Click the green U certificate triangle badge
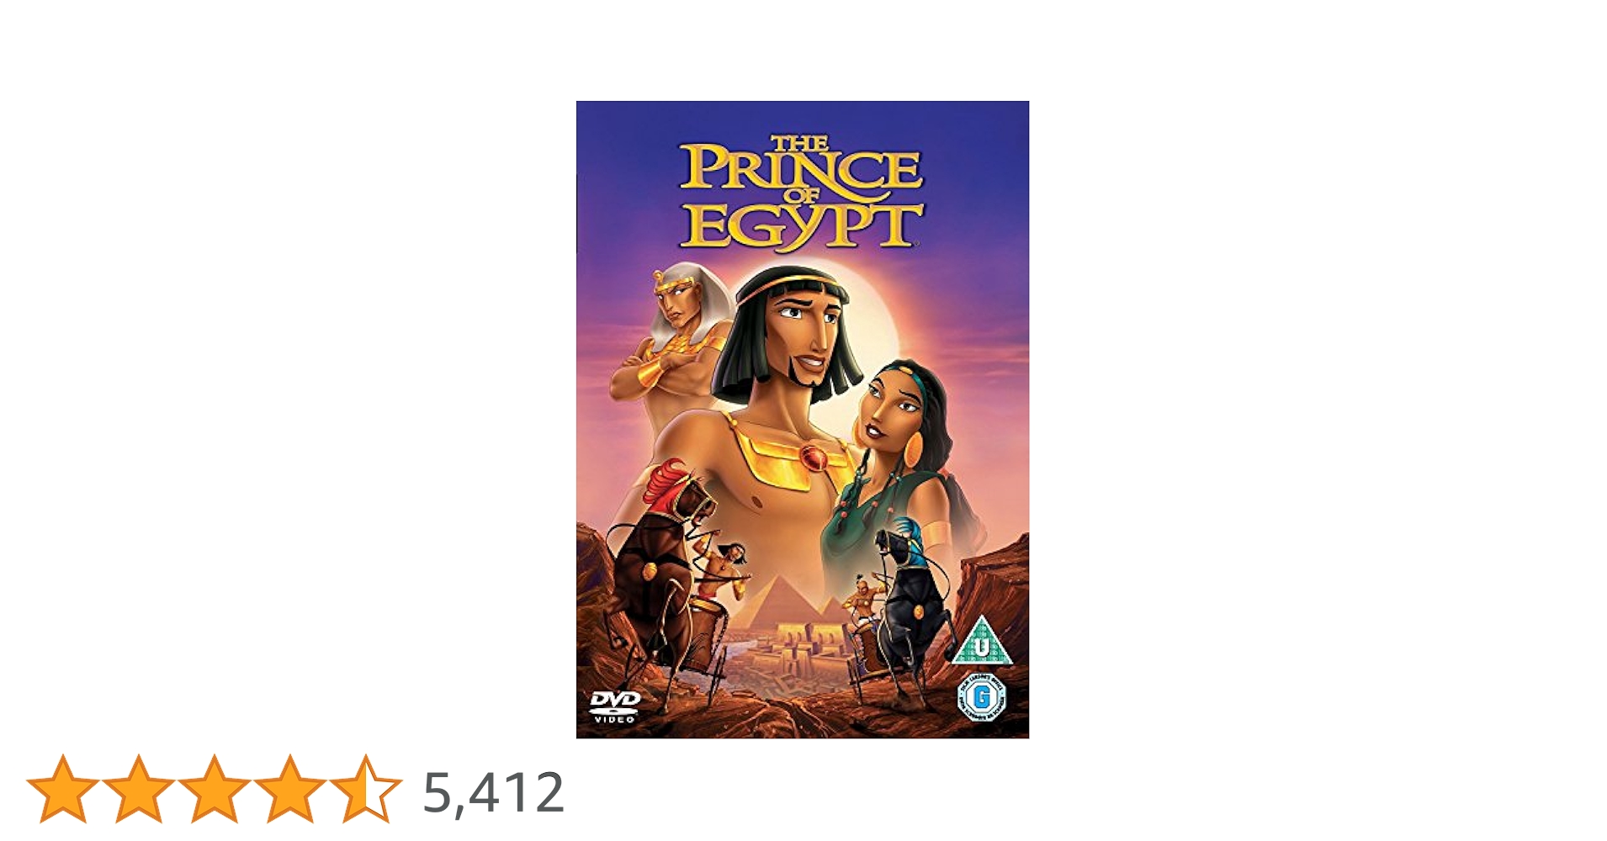Screen dimensions: 1607x841 980,641
